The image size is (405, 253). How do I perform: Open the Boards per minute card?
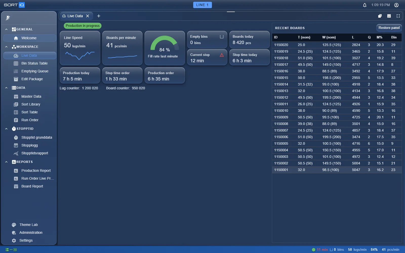click(x=122, y=48)
